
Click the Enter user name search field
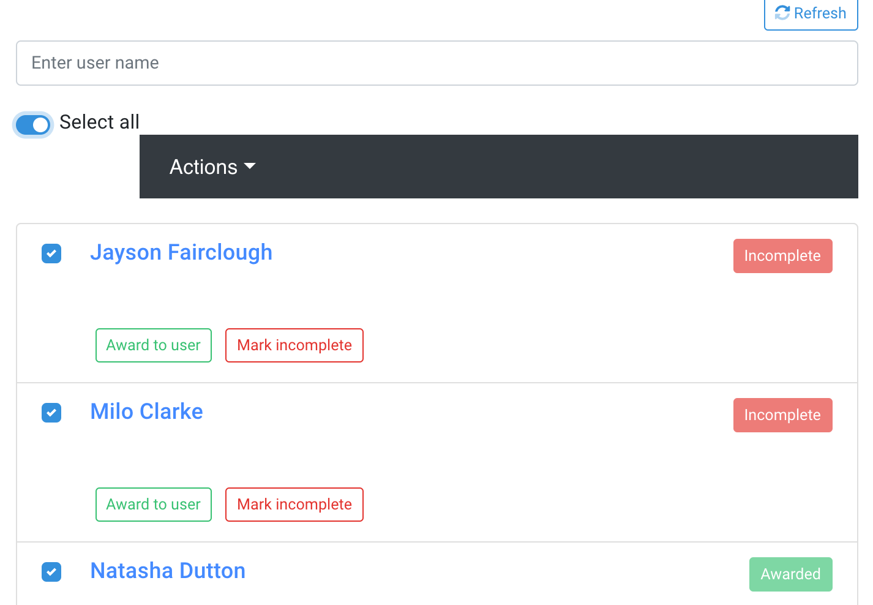click(437, 63)
